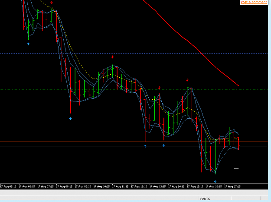Screen dimensions: 271x202
Task: Click the blue buy arrow below the lowest bar
Action: coord(215,182)
